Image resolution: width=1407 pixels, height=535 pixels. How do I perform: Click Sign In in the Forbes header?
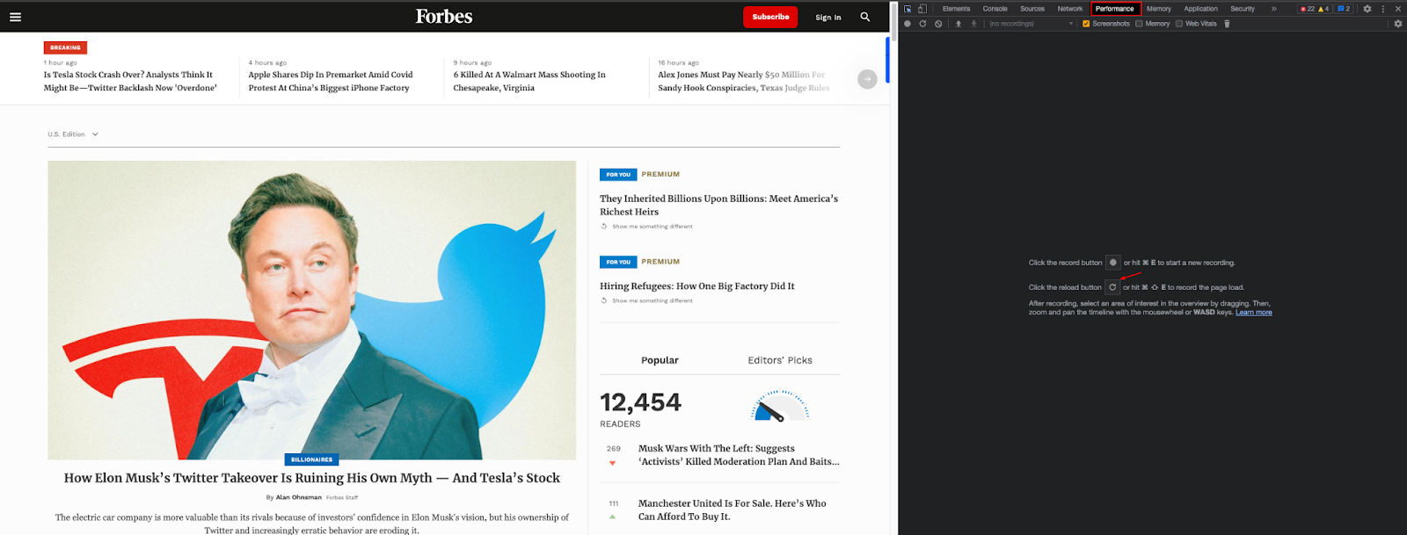[x=827, y=18]
